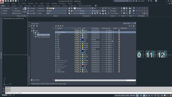Image resolution: width=172 pixels, height=97 pixels.
Task: Click New Layer icon in layer manager toolbar
Action: pyautogui.click(x=56, y=26)
